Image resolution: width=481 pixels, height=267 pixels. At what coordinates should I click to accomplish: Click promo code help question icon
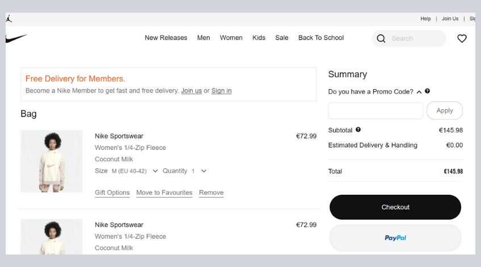click(427, 91)
